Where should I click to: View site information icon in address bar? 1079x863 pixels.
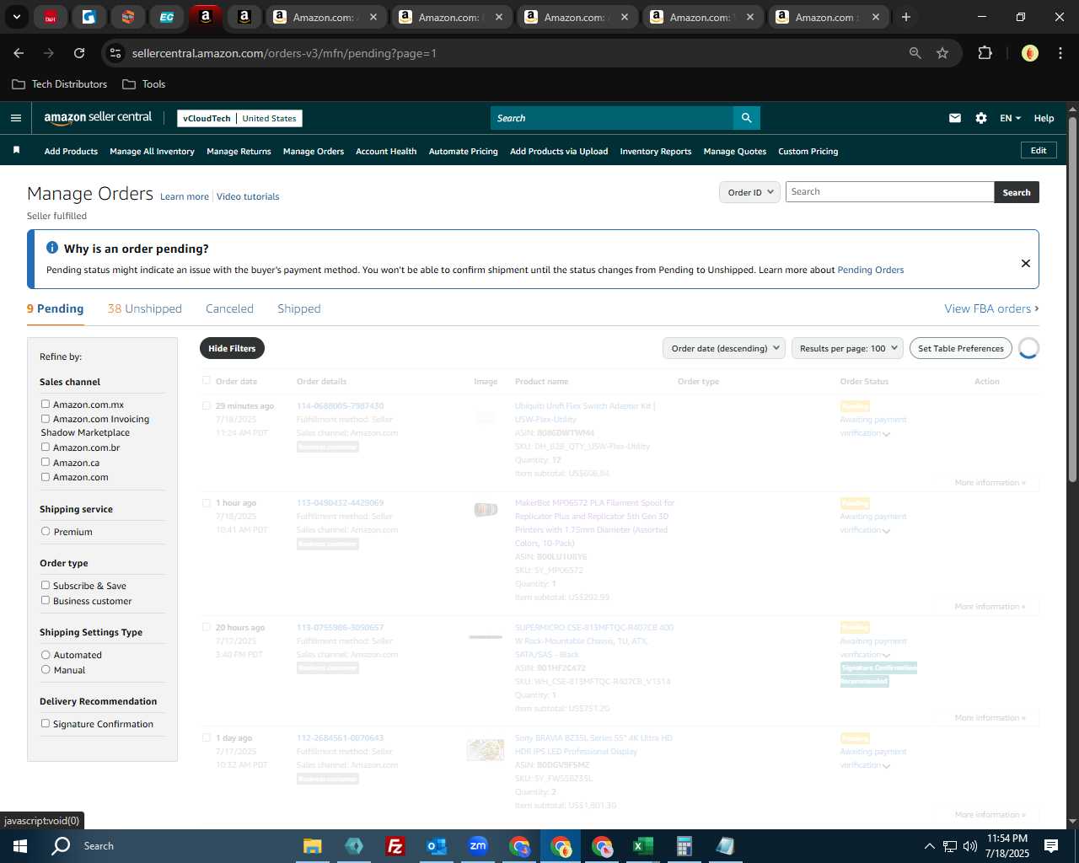point(115,53)
